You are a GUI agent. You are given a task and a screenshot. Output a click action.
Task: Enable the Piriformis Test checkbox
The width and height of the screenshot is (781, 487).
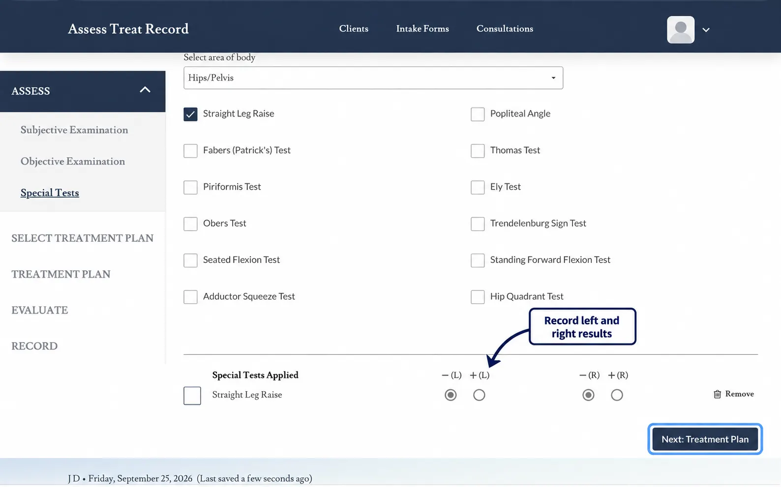coord(190,187)
